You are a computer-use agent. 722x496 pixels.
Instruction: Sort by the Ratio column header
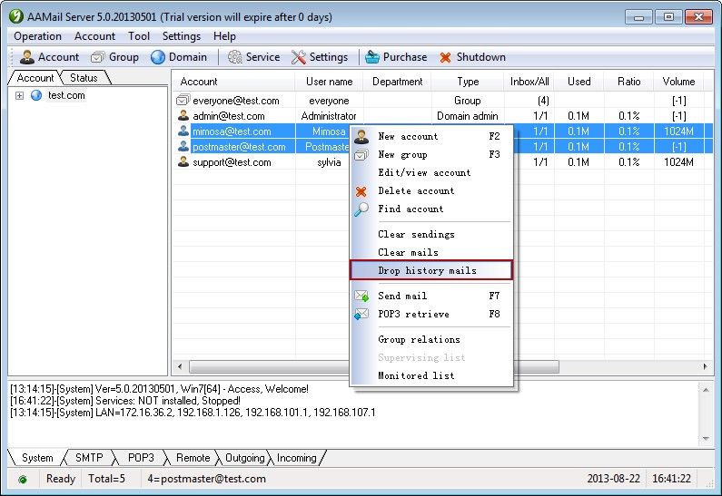click(629, 82)
